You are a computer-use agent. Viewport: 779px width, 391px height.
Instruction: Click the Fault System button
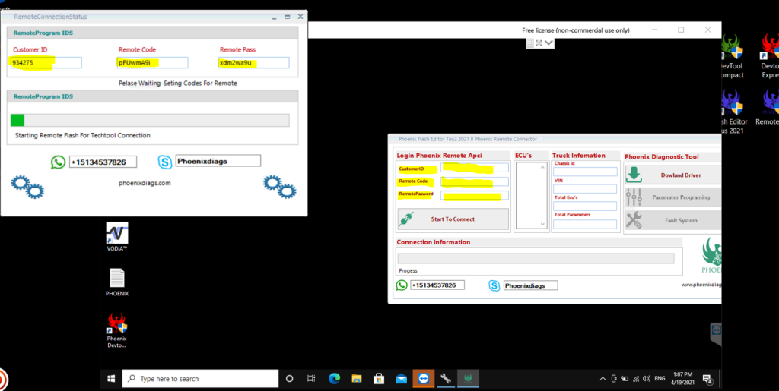(x=672, y=220)
